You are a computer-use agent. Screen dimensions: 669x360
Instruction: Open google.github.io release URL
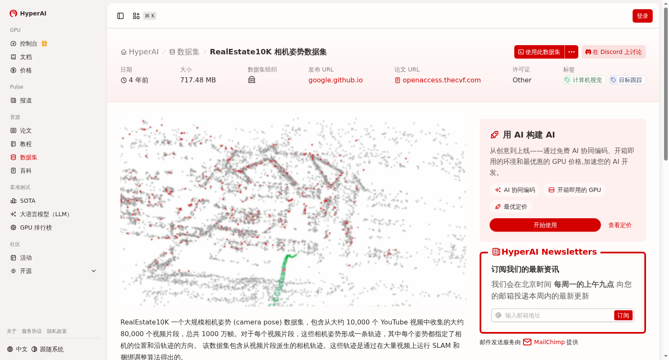336,80
